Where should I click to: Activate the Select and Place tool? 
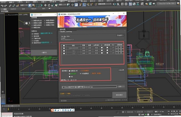(56, 5)
